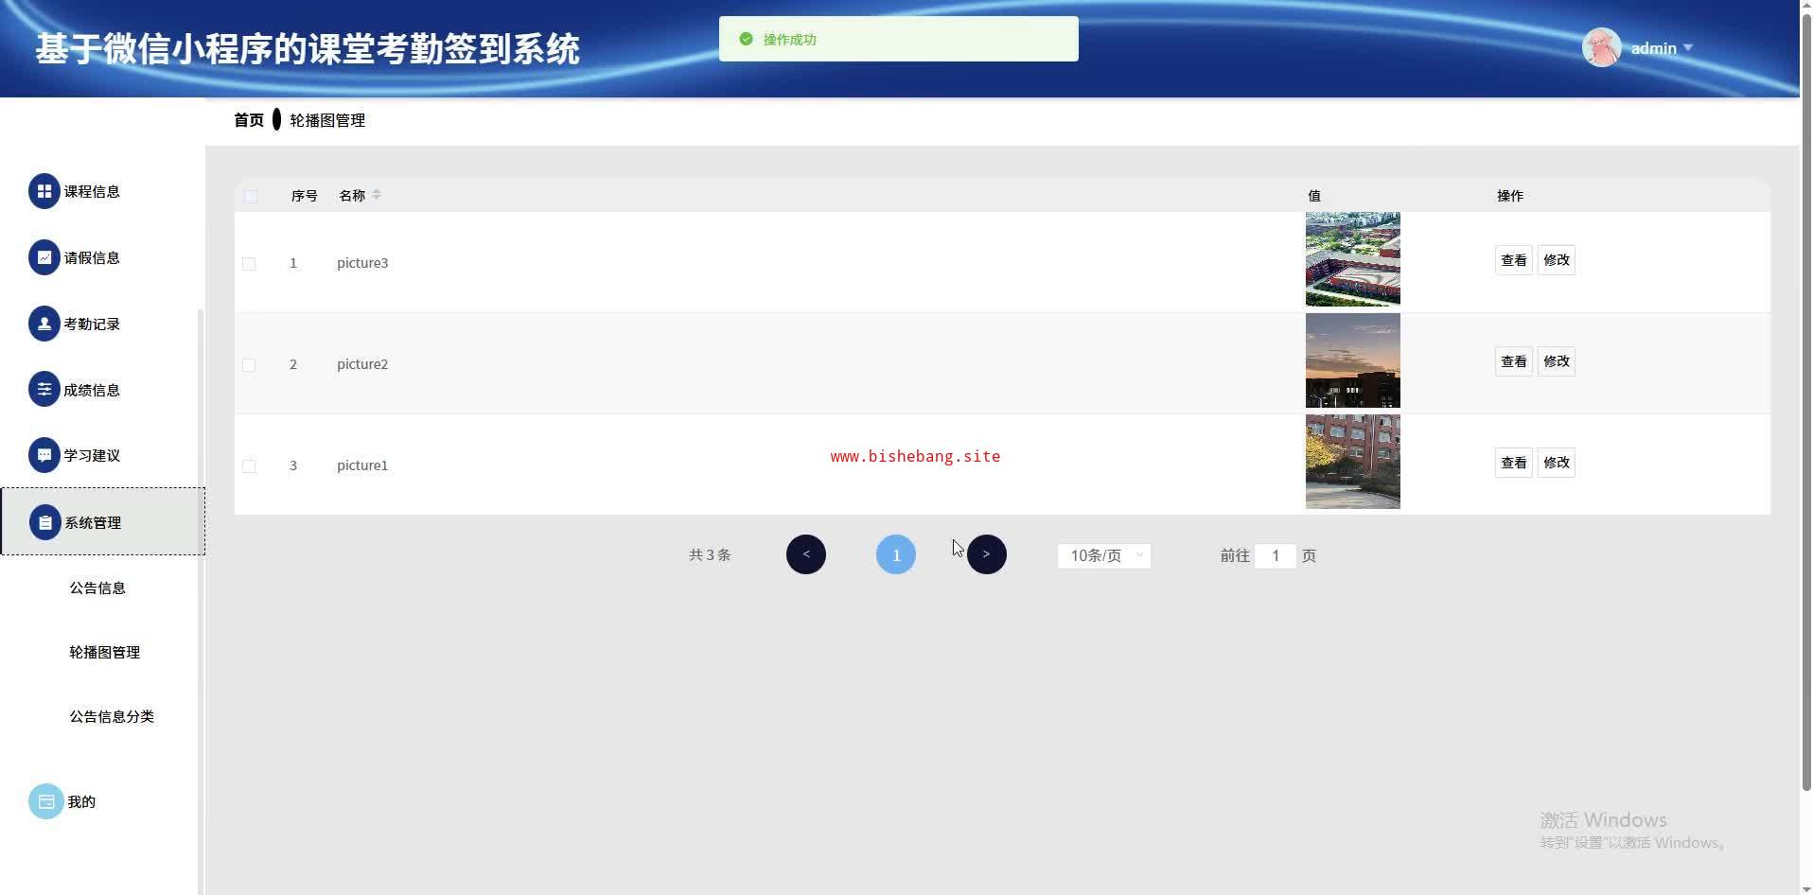1813x895 pixels.
Task: Click 修改 for picture3
Action: 1557,260
